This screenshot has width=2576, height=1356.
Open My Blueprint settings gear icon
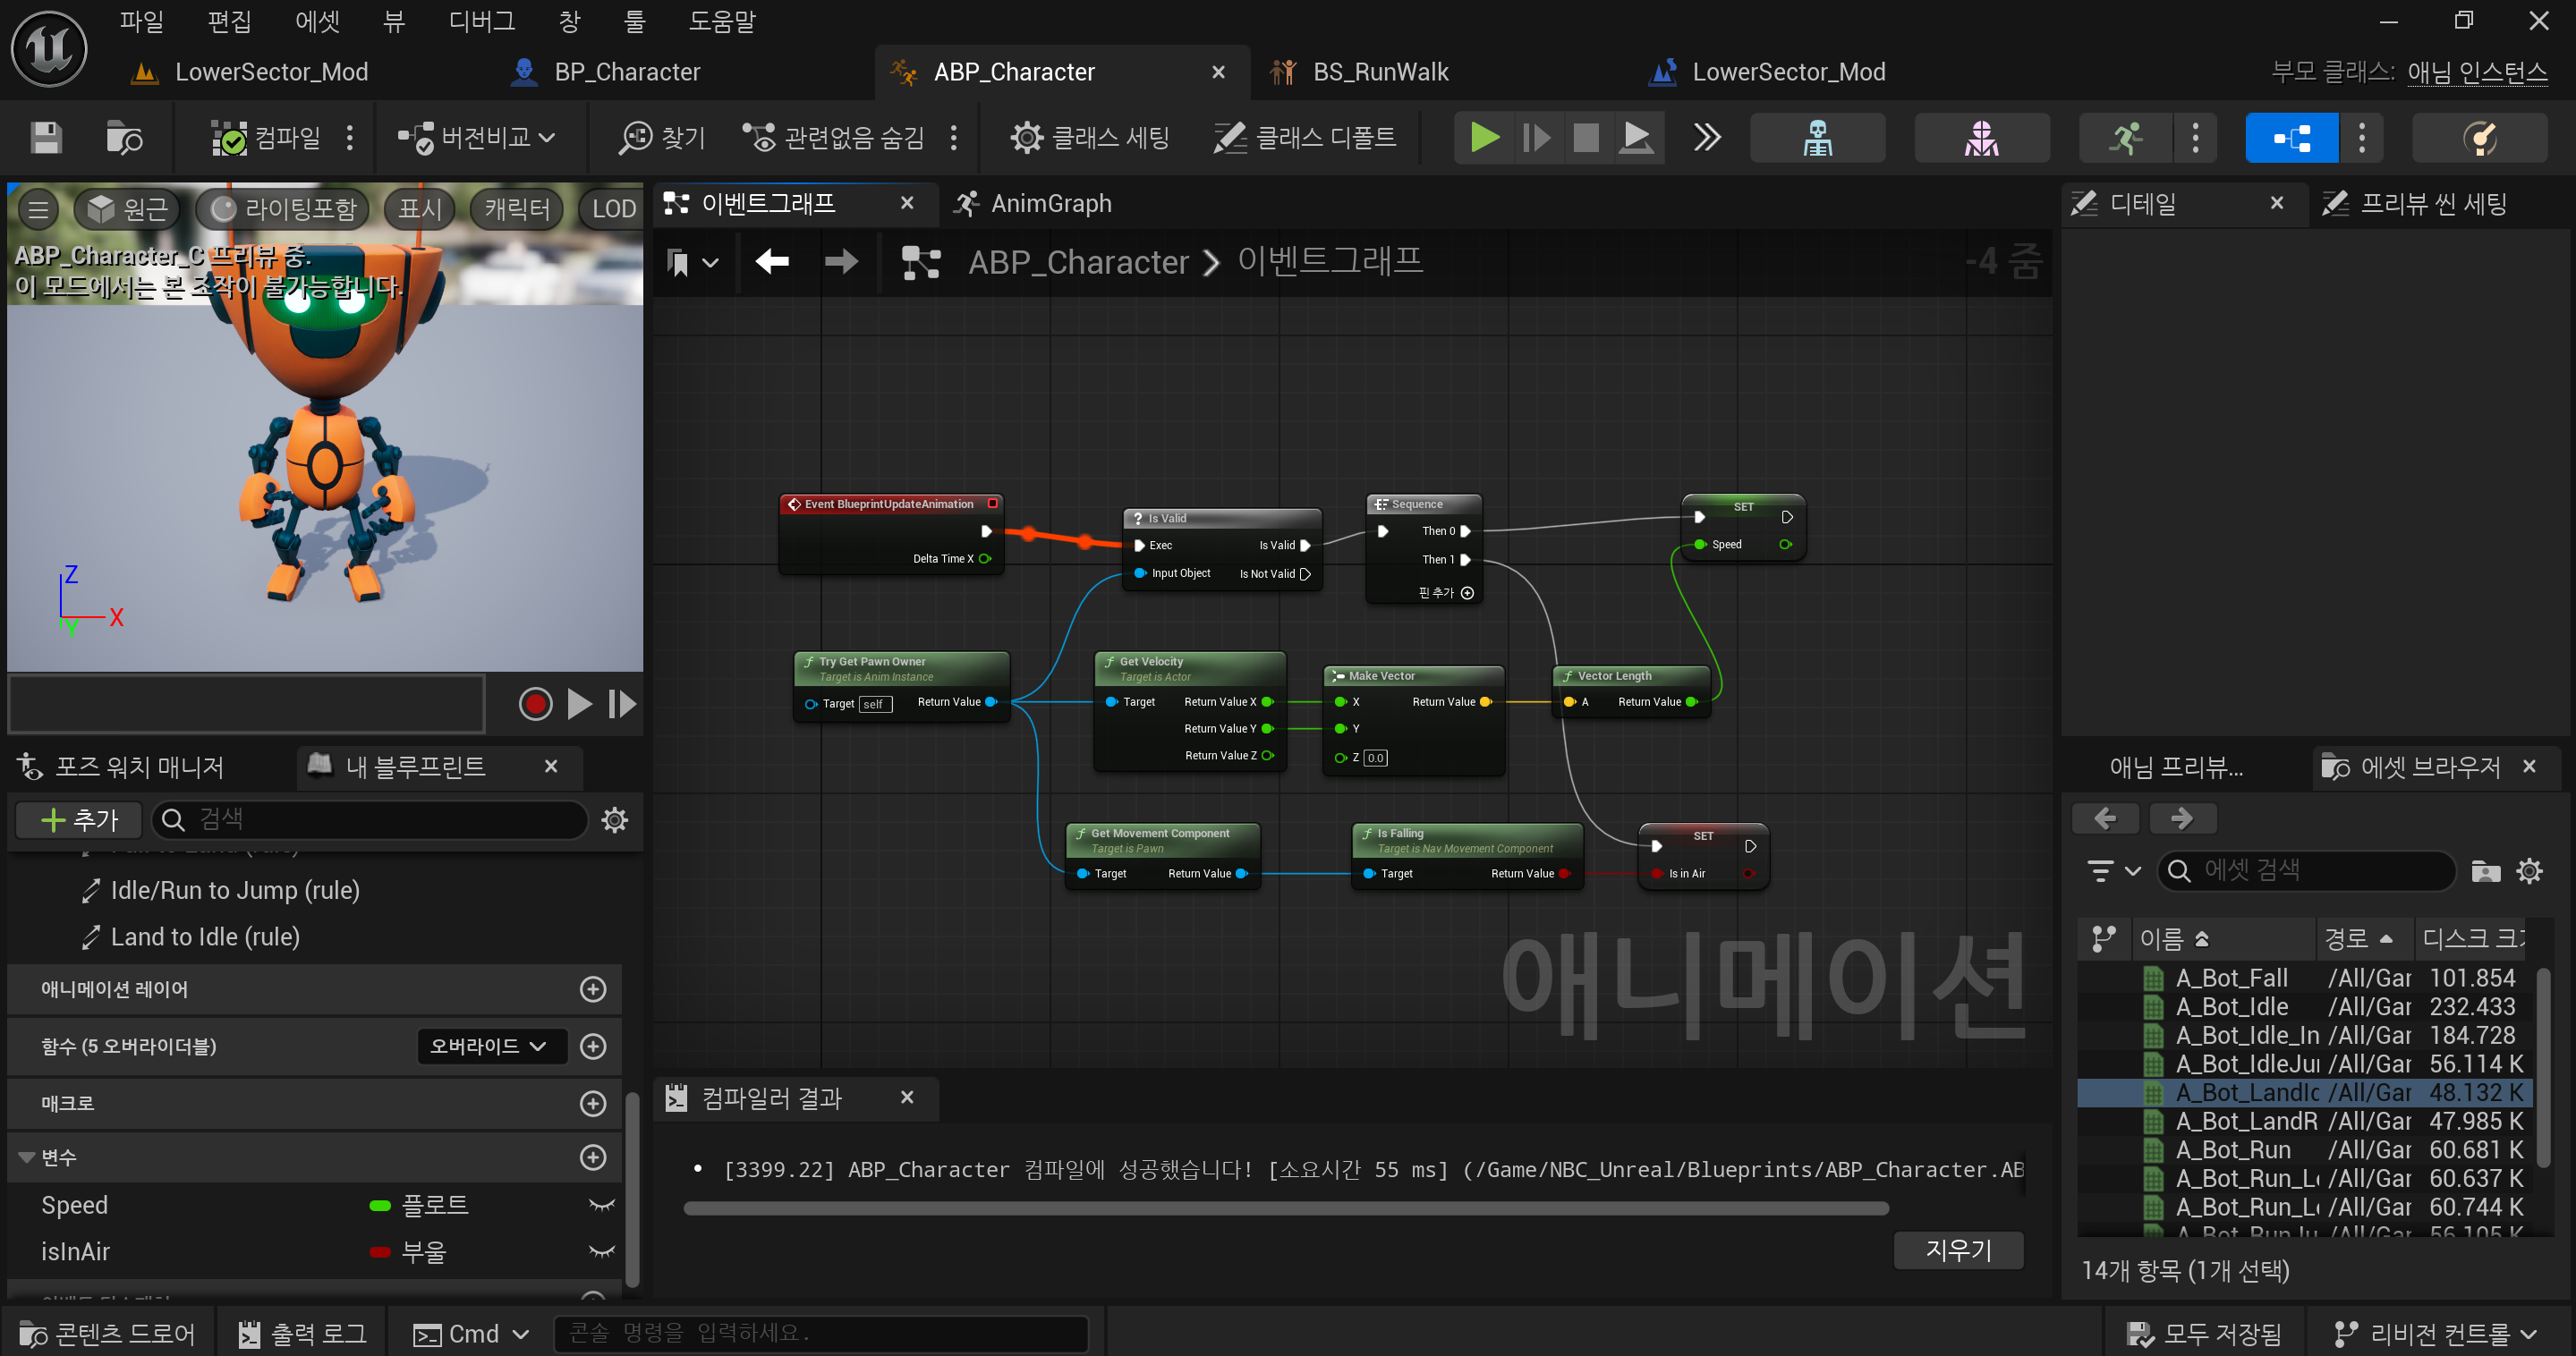pyautogui.click(x=614, y=820)
